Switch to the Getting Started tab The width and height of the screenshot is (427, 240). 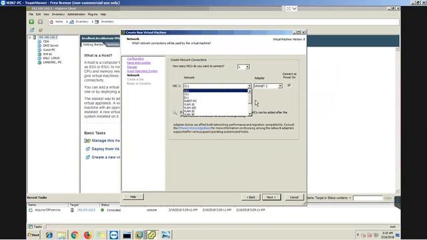pyautogui.click(x=93, y=45)
